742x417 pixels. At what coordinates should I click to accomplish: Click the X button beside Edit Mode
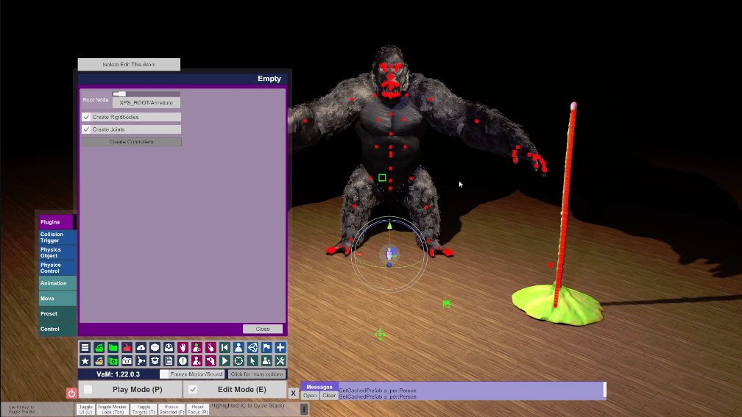pyautogui.click(x=294, y=393)
